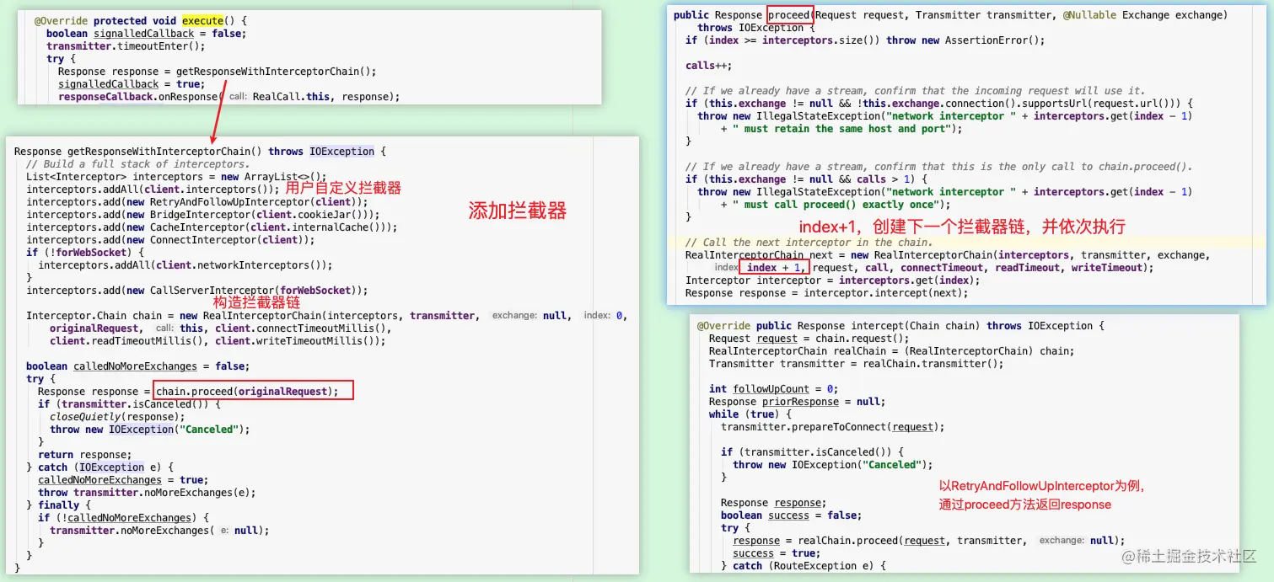1274x582 pixels.
Task: Select the "new CallServerInterceptor(forWebSocket)" line
Action: [197, 290]
